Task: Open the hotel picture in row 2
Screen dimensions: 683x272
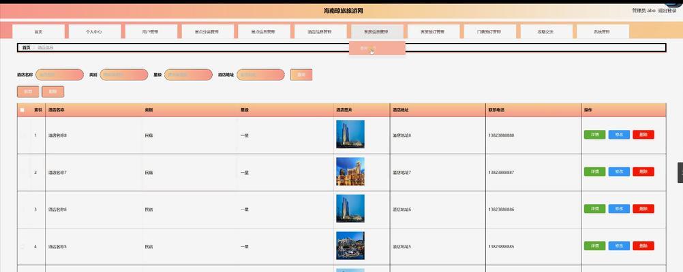Action: pos(350,171)
